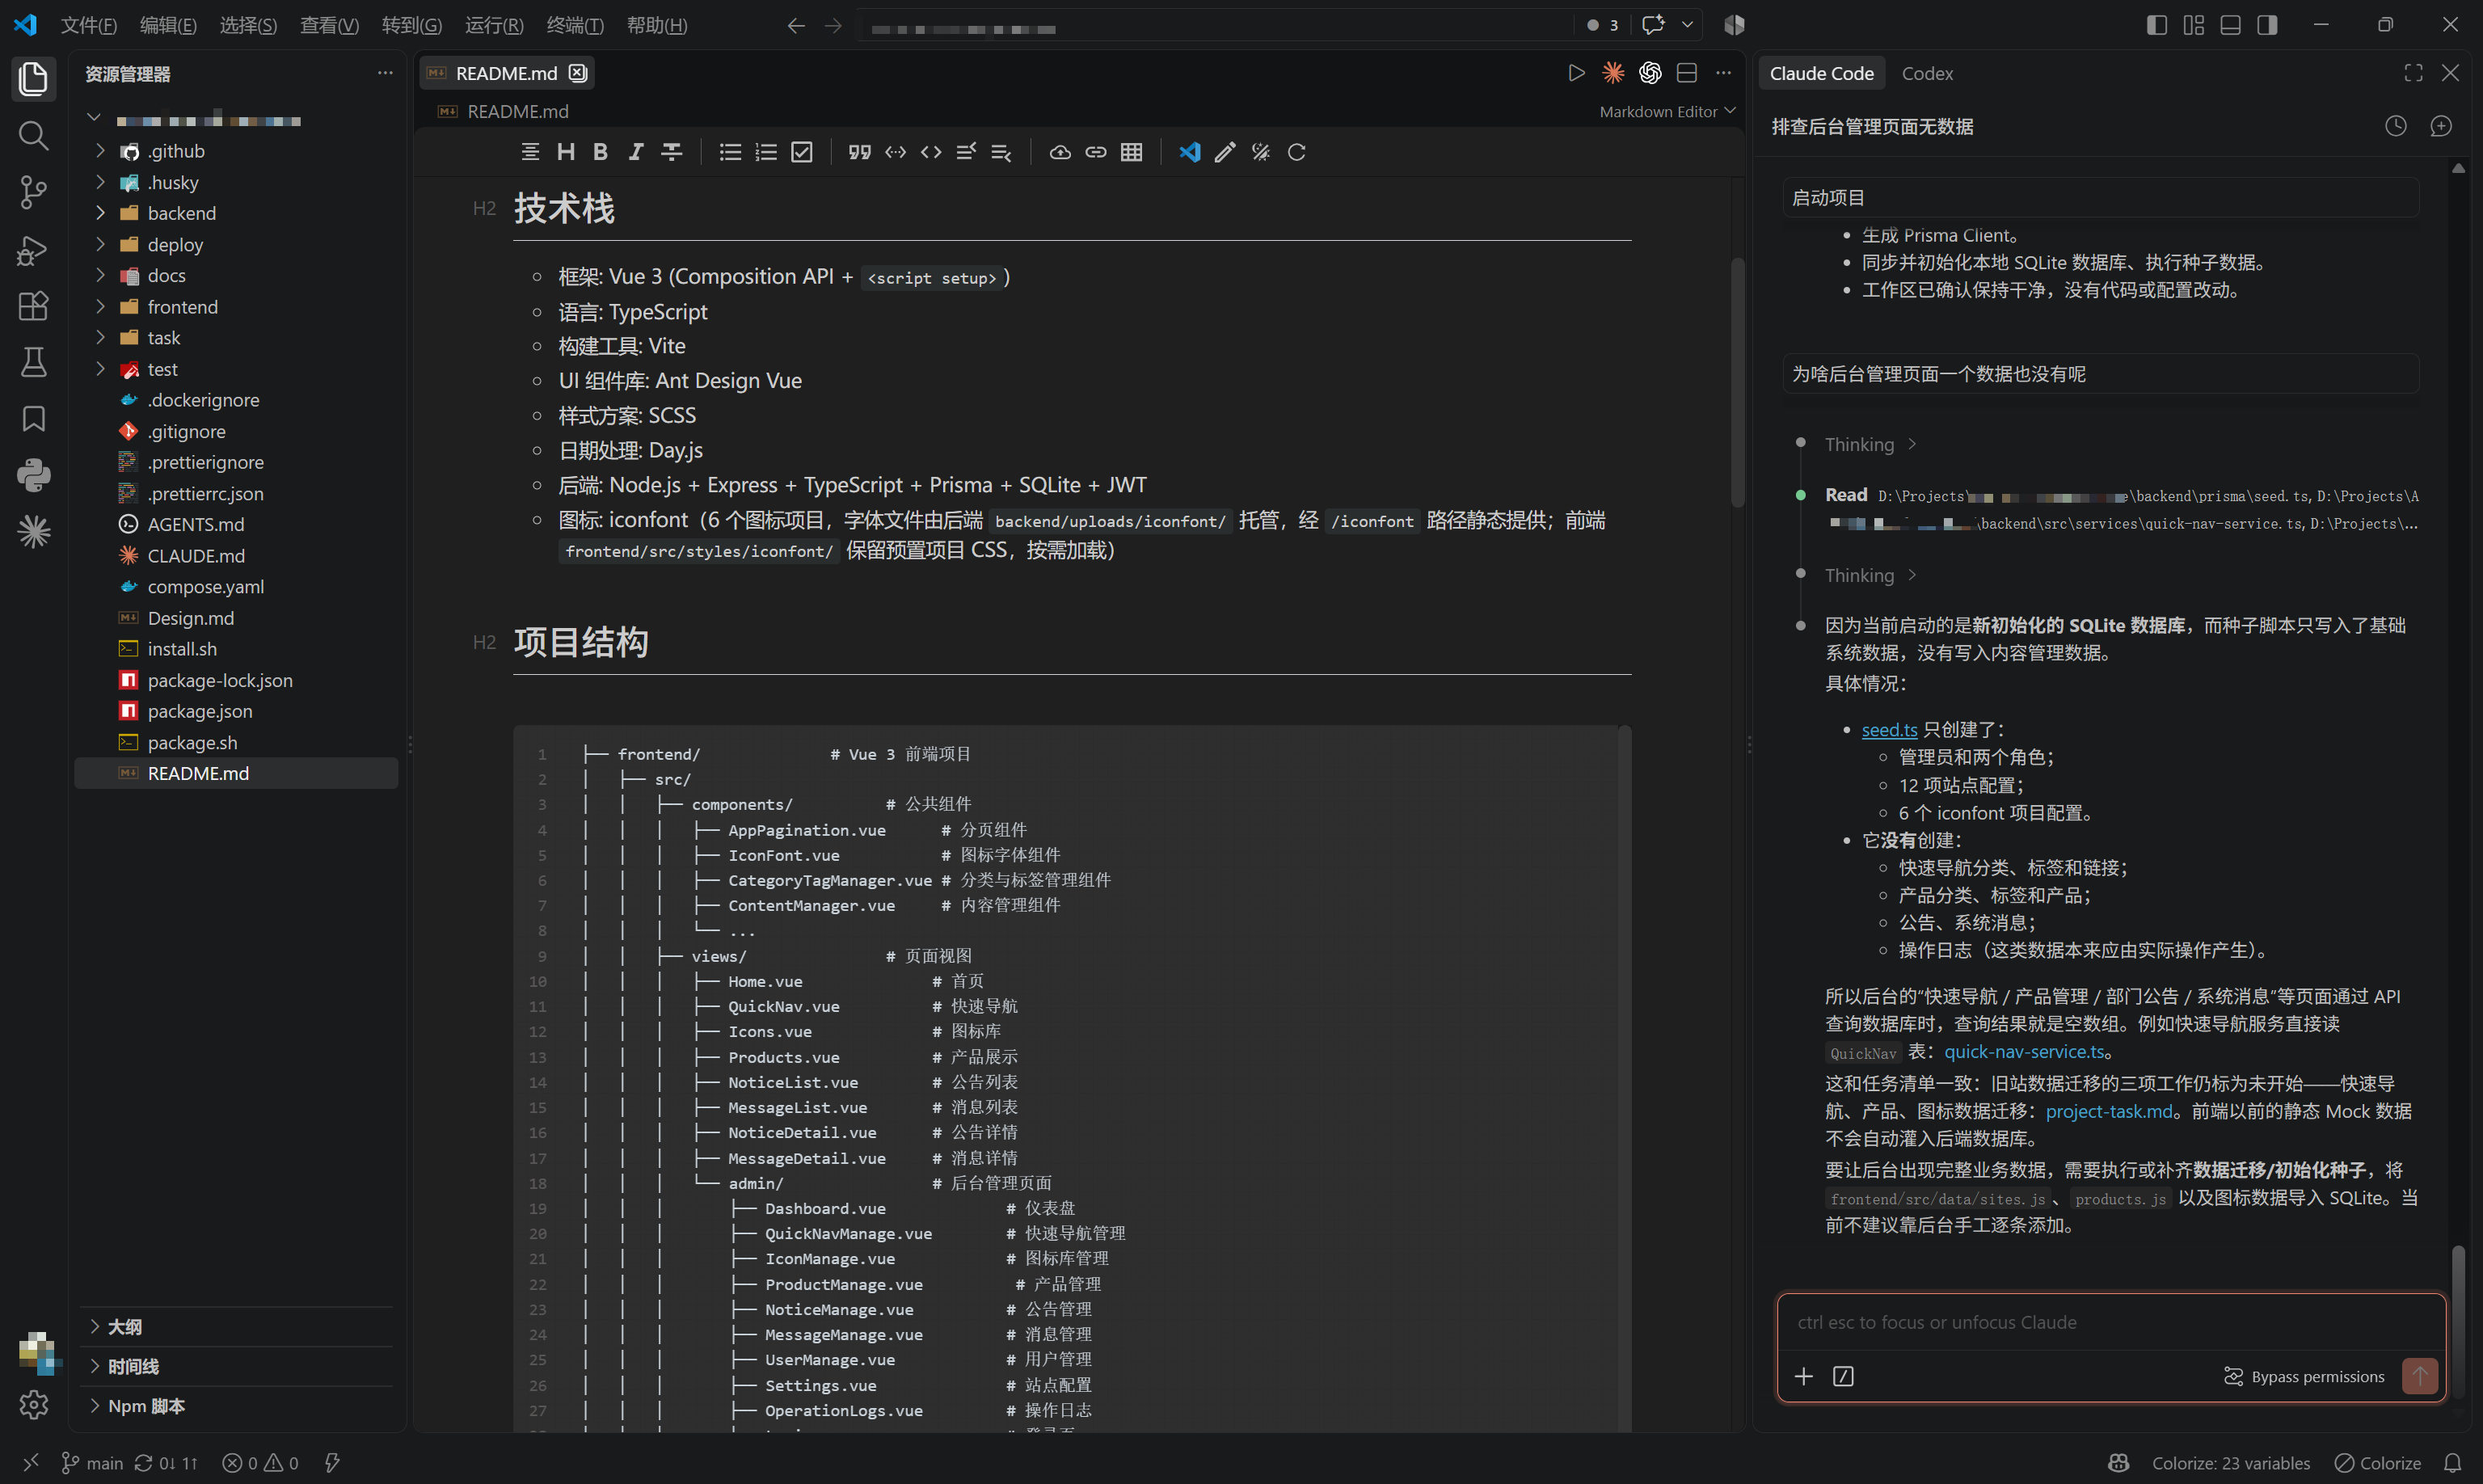Split the editor layout

pos(1687,73)
